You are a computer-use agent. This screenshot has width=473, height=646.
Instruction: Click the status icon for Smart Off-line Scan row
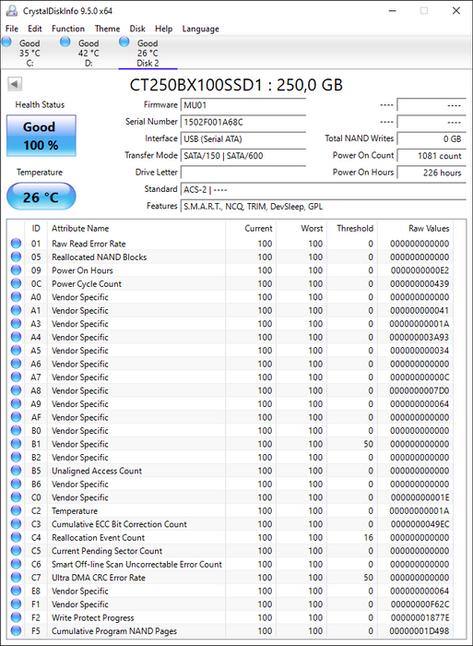pyautogui.click(x=16, y=564)
